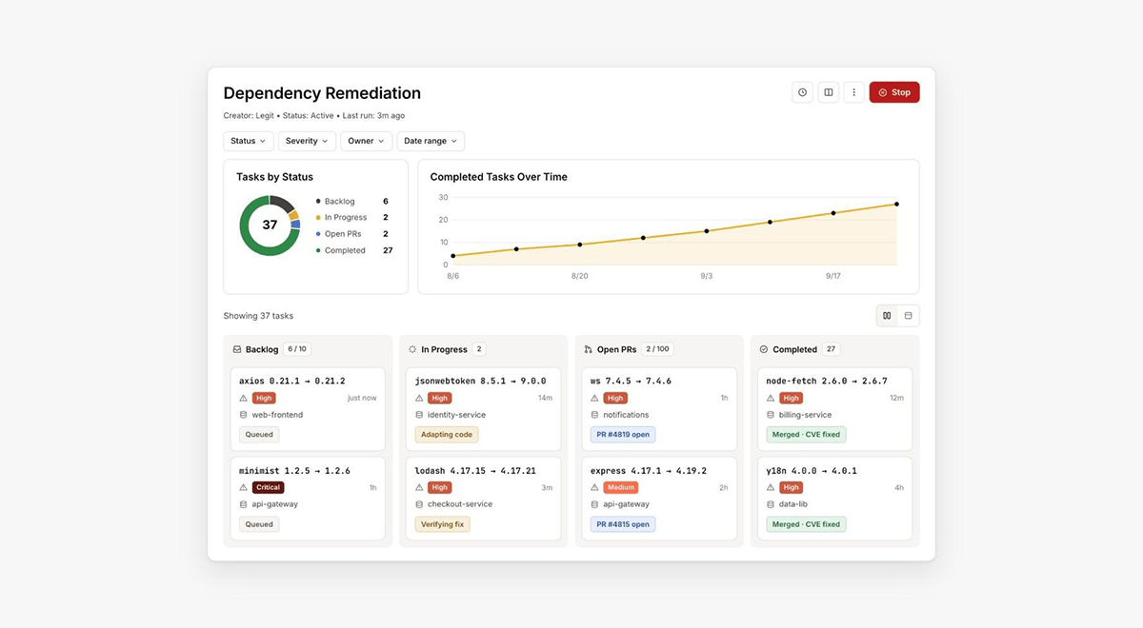Toggle the side panel layout icon in header
The image size is (1143, 628).
tap(829, 92)
